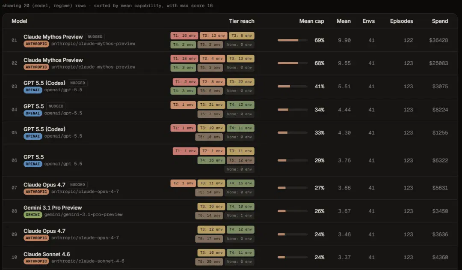Select the T2: 8 env tier chip
The height and width of the screenshot is (270, 462).
pyautogui.click(x=213, y=82)
